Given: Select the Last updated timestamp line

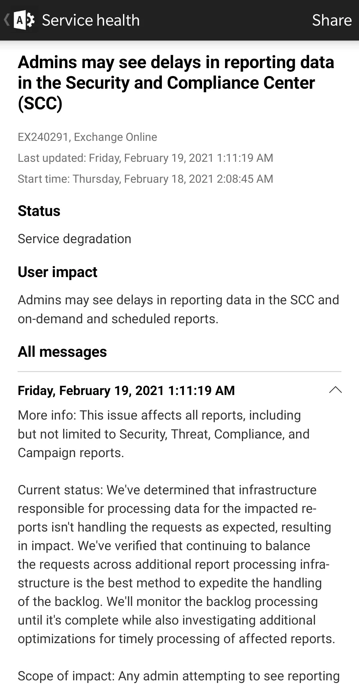Looking at the screenshot, I should [x=145, y=158].
